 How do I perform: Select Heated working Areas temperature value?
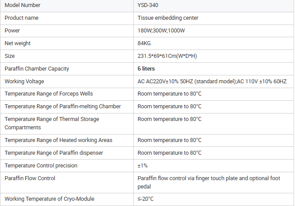[169, 140]
